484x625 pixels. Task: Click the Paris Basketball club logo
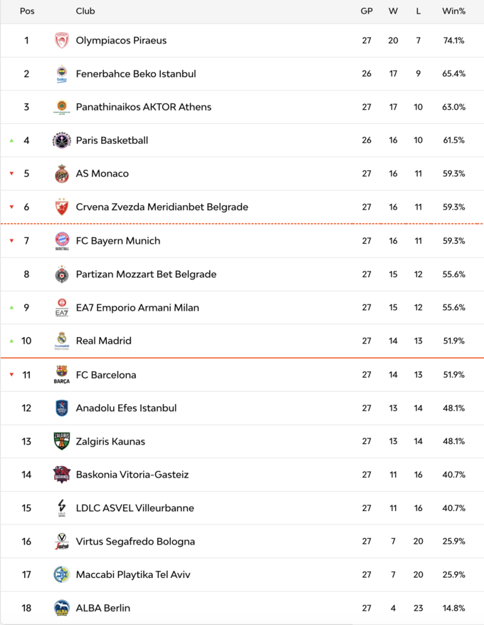point(62,140)
